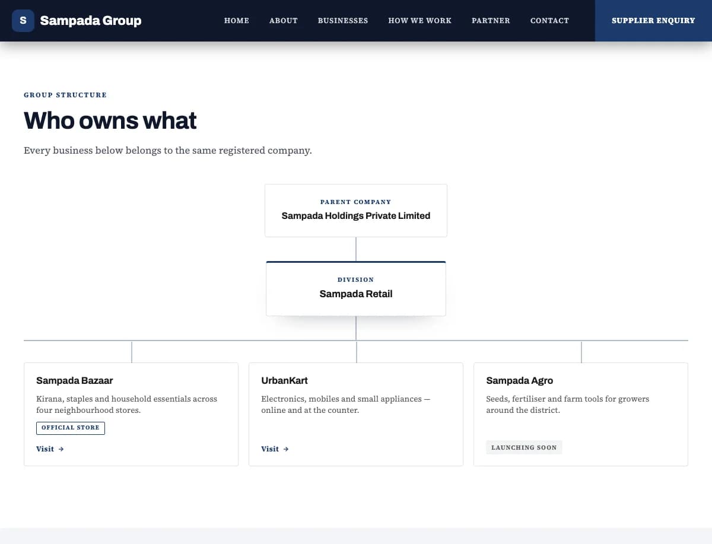Click the Sampada Agro card title
The width and height of the screenshot is (712, 544).
point(520,381)
